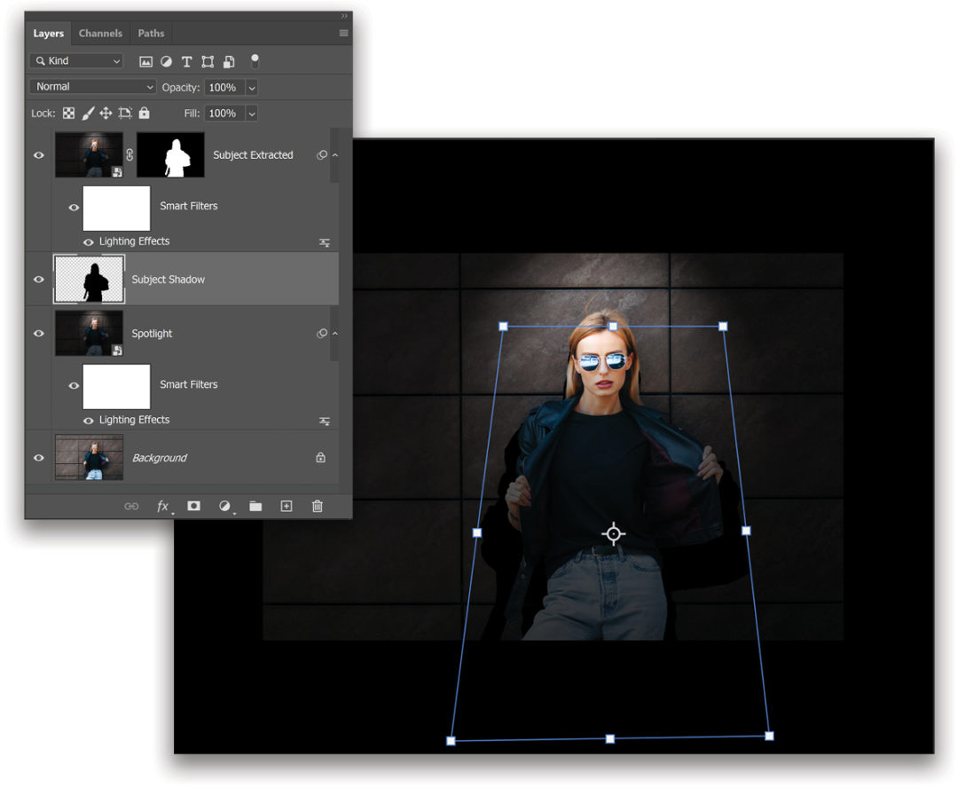
Task: Hide the Background layer
Action: (37, 457)
